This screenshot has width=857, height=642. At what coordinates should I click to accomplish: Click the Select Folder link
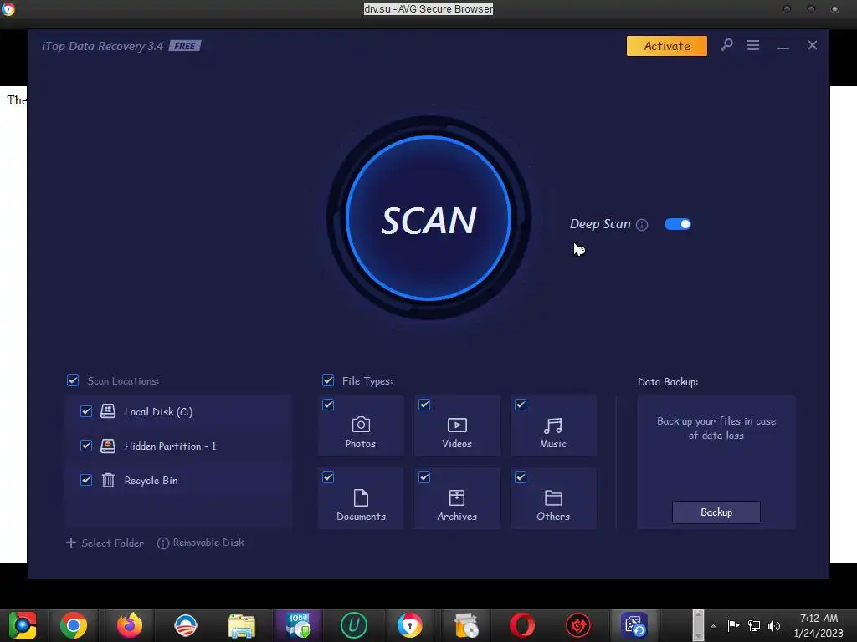(113, 543)
